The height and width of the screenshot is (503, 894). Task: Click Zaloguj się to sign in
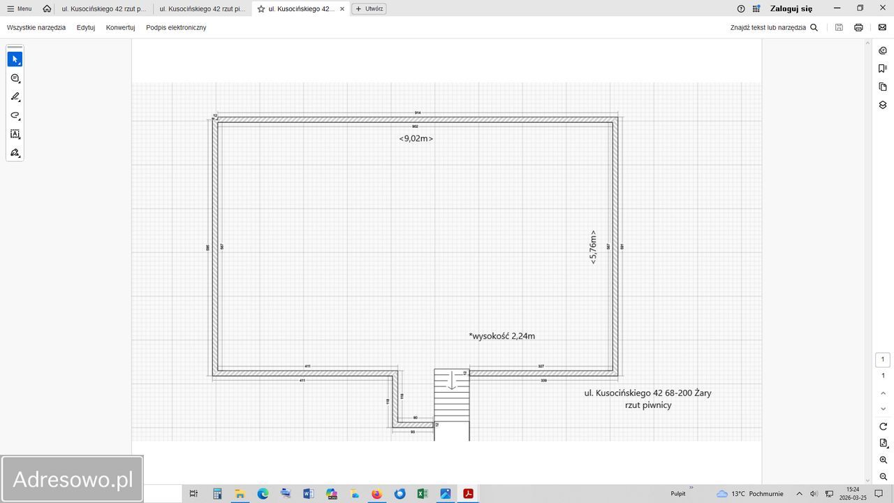pyautogui.click(x=791, y=9)
